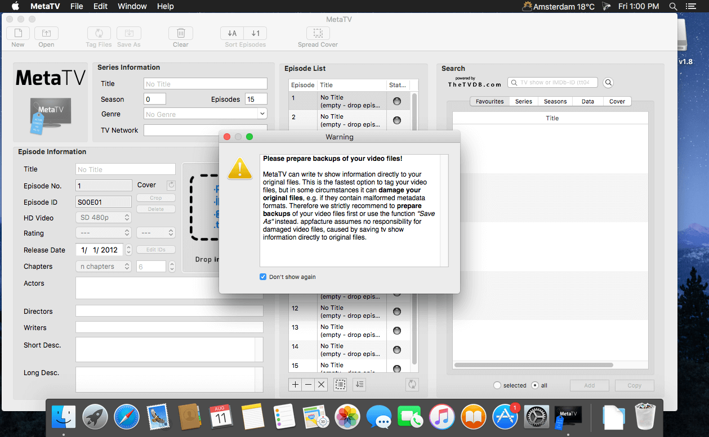Open Safari from the Dock

coord(127,417)
